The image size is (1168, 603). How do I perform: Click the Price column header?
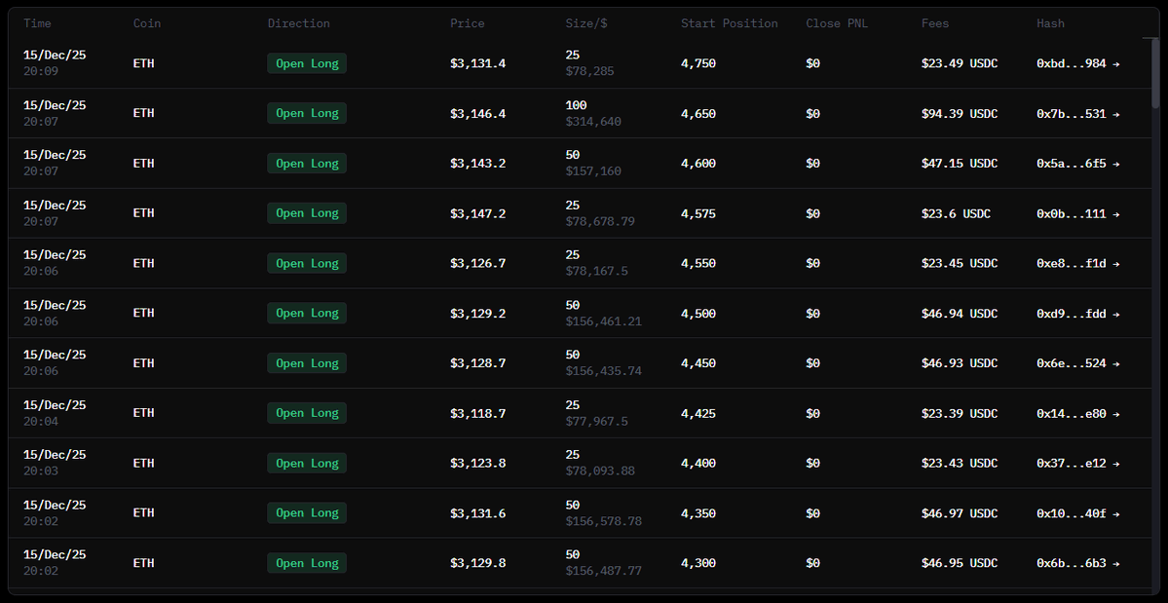(467, 23)
